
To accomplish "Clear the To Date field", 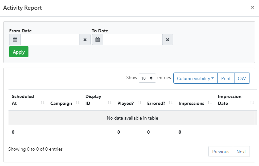I will pos(168,40).
